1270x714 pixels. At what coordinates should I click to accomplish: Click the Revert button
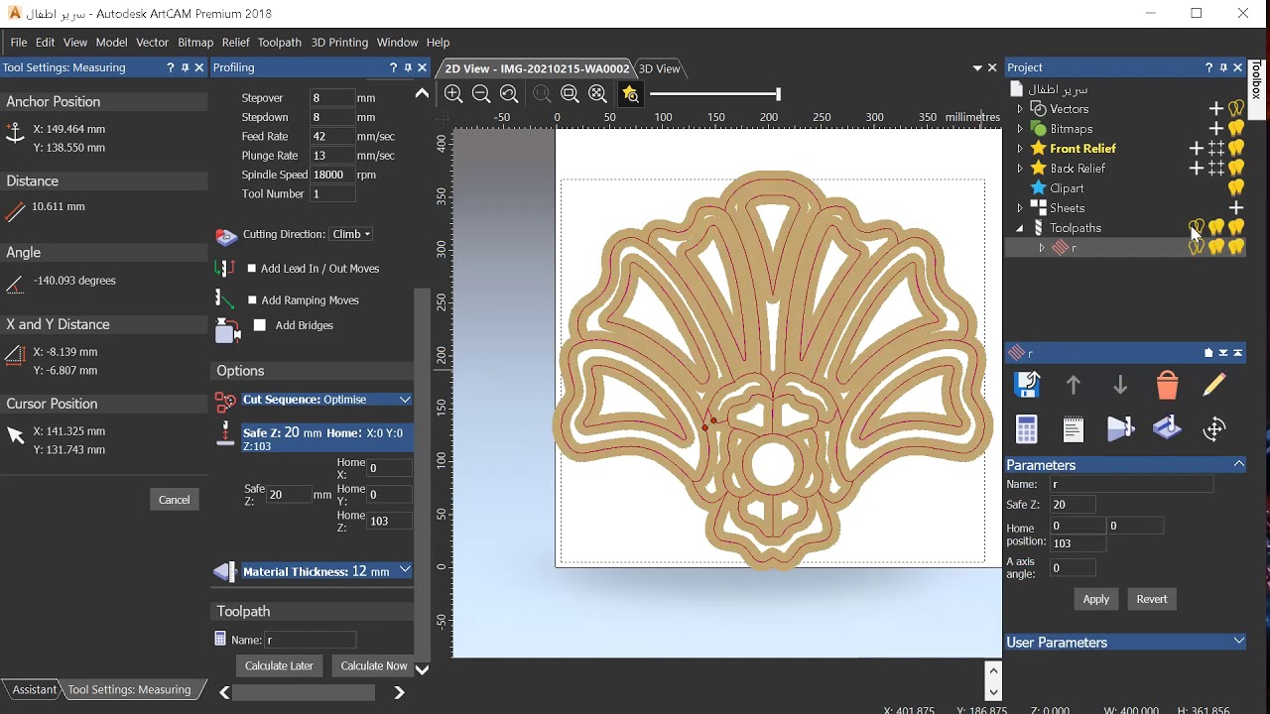[1152, 599]
